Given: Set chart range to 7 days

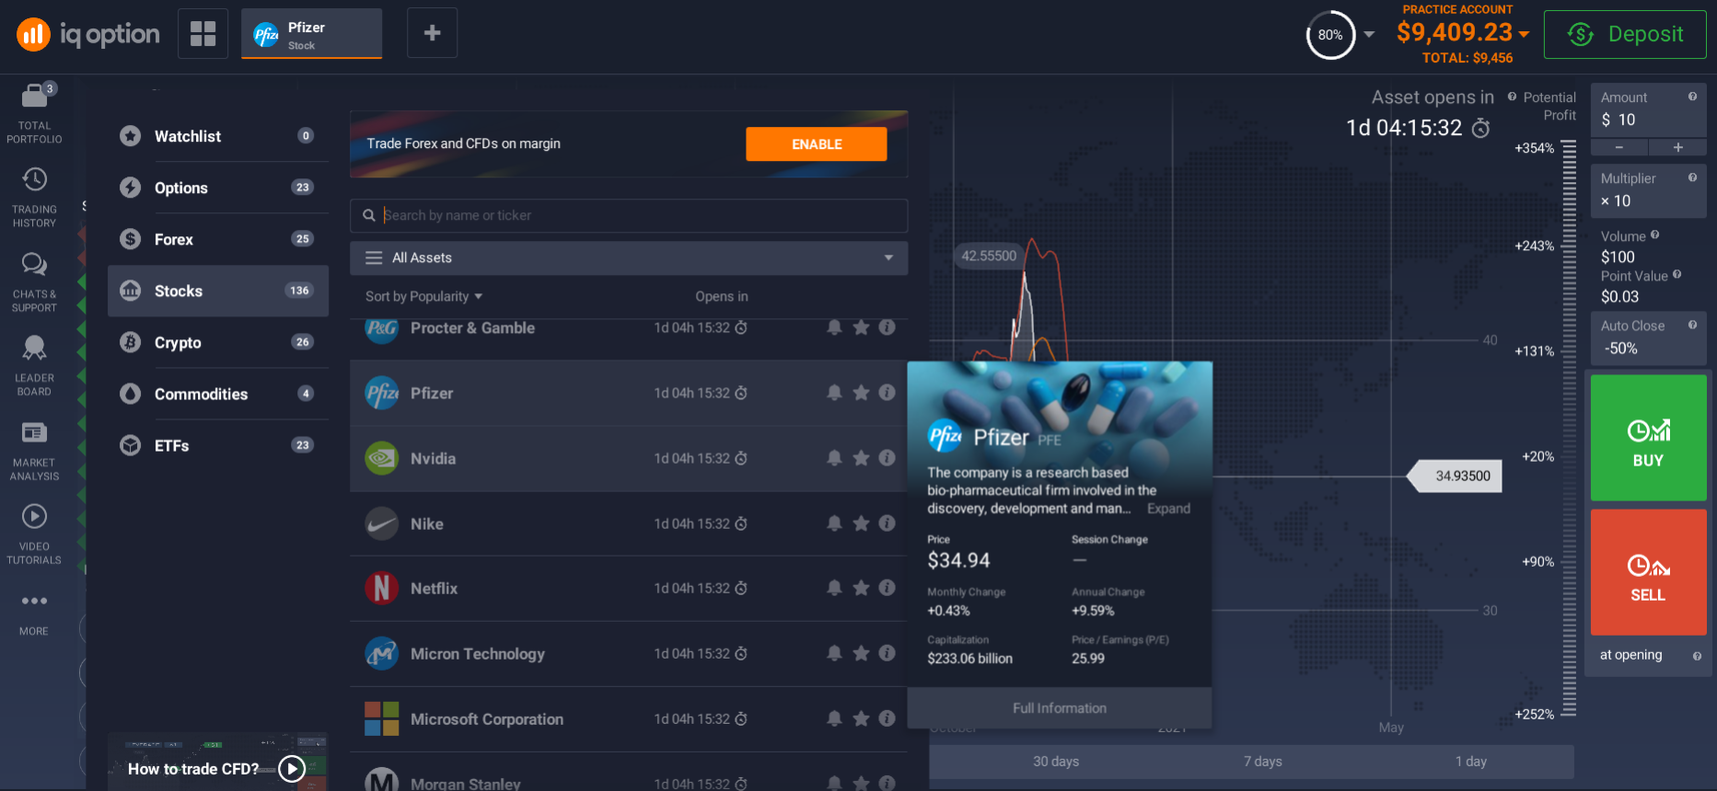Looking at the screenshot, I should coord(1263,762).
